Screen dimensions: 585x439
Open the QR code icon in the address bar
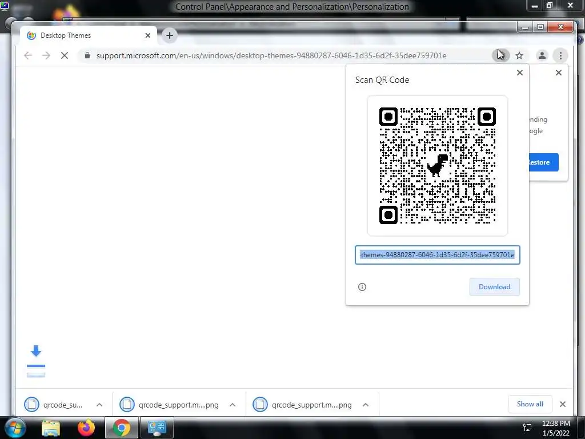tap(500, 55)
